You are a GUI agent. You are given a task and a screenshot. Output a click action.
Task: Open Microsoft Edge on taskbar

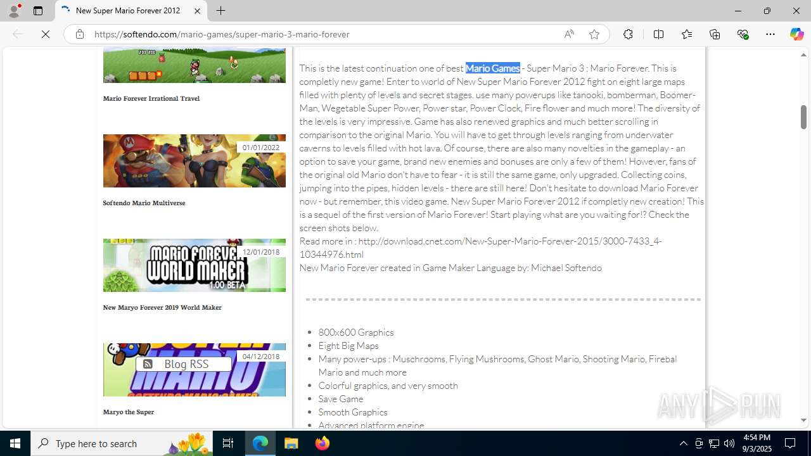(260, 443)
